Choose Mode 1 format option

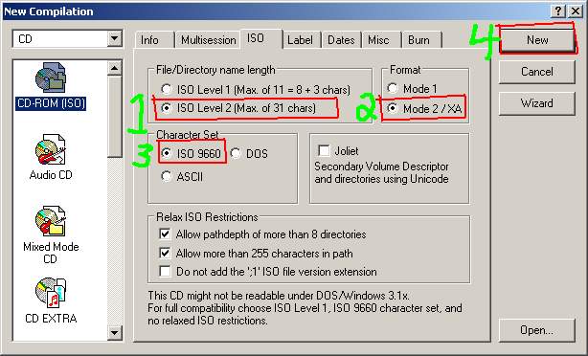(x=393, y=88)
